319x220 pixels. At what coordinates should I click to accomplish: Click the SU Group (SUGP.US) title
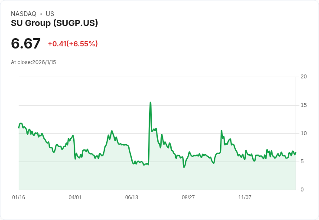(x=54, y=23)
